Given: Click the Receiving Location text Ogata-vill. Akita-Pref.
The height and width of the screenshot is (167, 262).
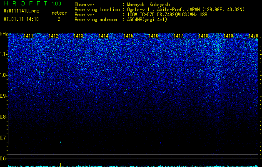Looking at the screenshot, I should point(156,10).
